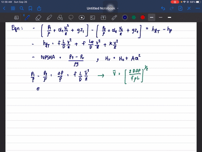Open the Elements sticker tool
Viewport: 202px width, 152px height.
(x=82, y=18)
